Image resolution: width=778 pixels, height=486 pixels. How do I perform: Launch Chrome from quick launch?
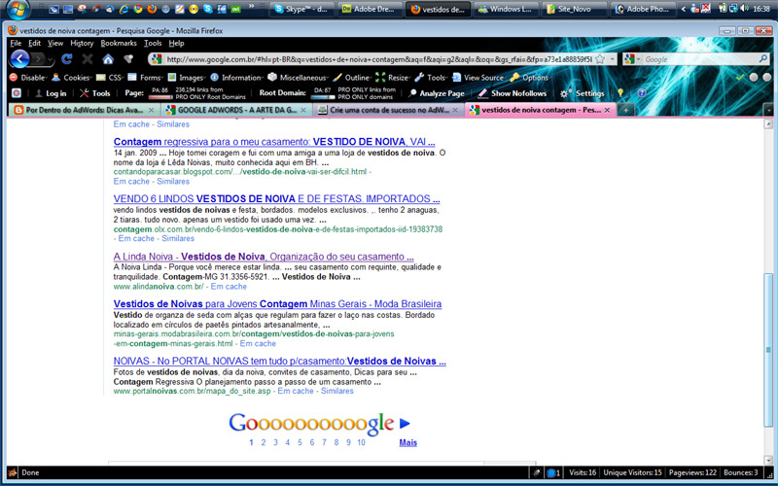click(x=137, y=9)
